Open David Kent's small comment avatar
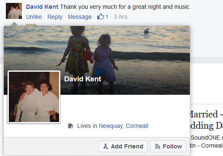The width and height of the screenshot is (223, 156). coord(14,11)
